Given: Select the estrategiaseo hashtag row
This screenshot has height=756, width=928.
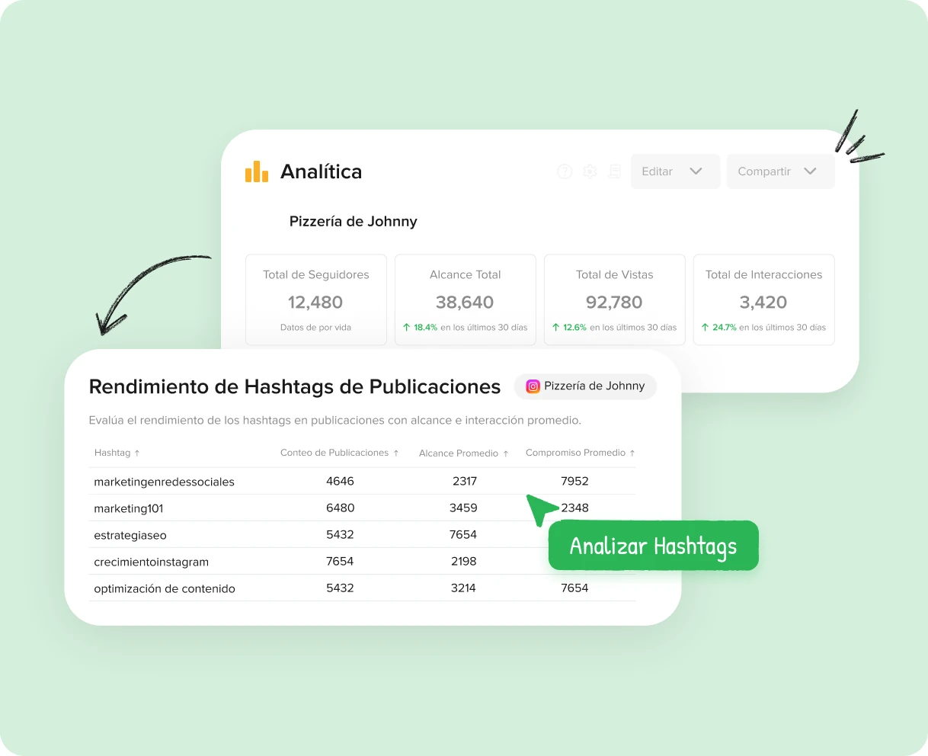Looking at the screenshot, I should point(362,534).
